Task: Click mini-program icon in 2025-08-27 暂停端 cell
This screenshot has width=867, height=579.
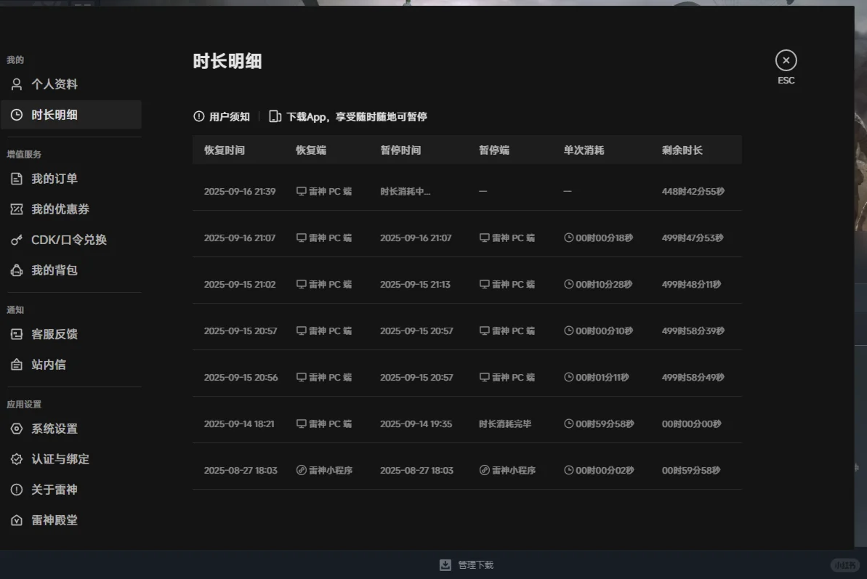Action: (x=484, y=470)
